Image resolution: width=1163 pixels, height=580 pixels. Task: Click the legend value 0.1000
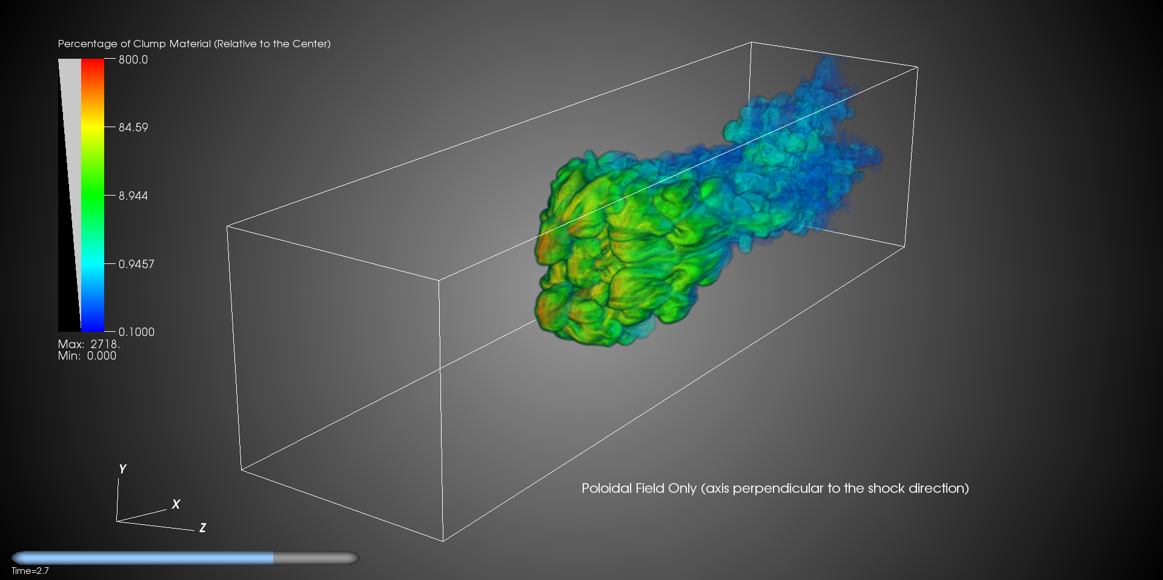tap(136, 332)
